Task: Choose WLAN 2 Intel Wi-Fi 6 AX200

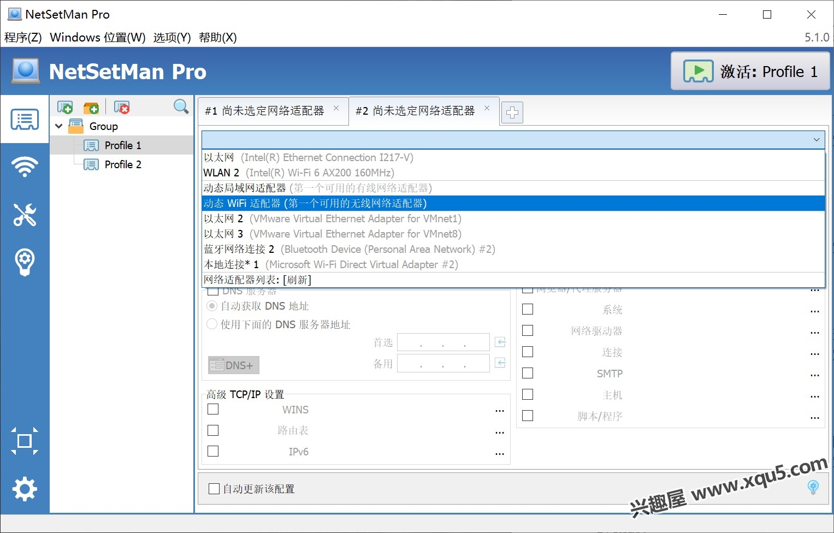Action: 513,173
